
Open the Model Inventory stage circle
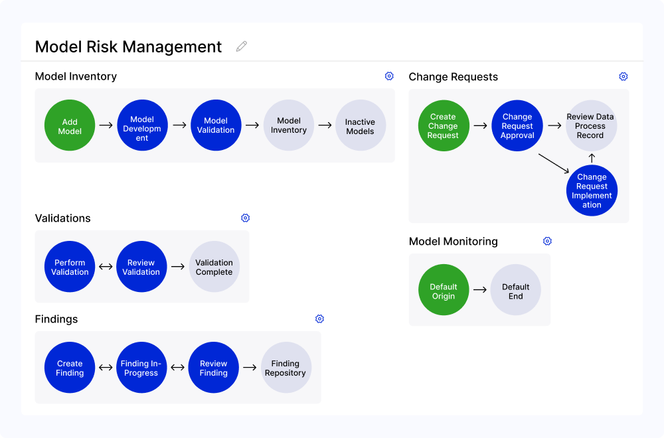click(289, 125)
